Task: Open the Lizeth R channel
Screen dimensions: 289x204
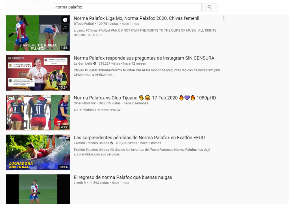Action: pyautogui.click(x=80, y=183)
